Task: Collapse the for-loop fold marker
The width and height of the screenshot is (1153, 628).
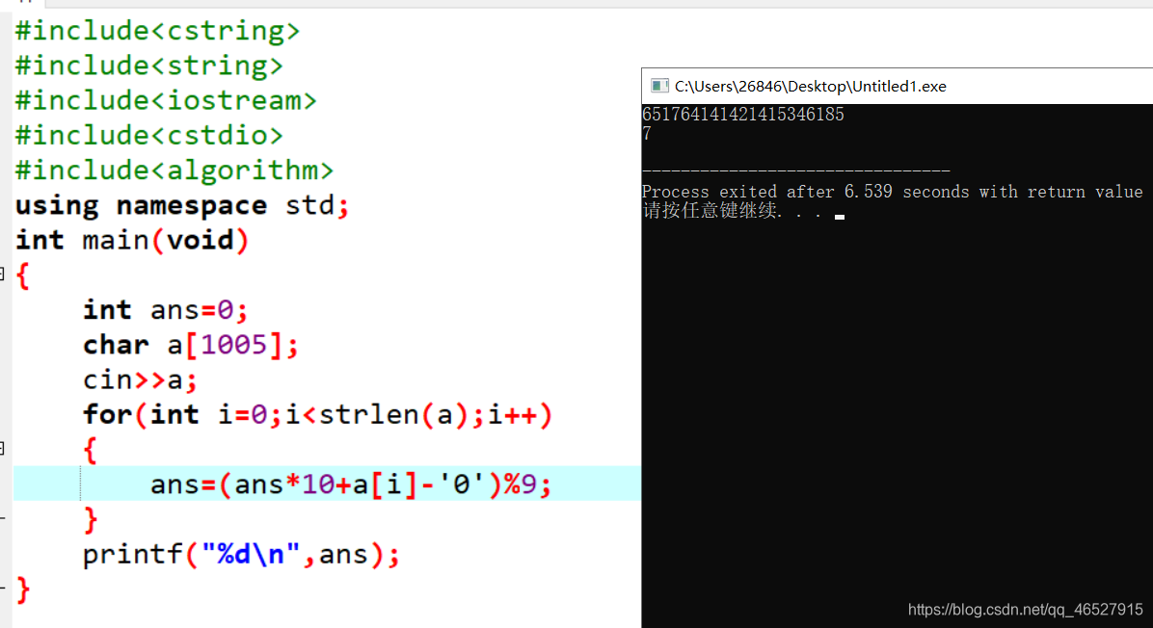Action: (2, 448)
